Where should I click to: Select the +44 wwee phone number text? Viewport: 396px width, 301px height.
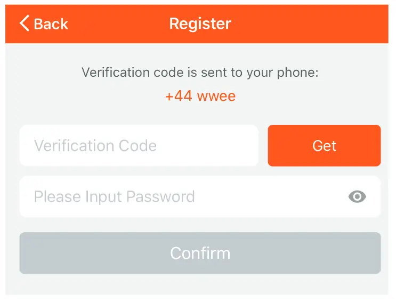[x=200, y=96]
